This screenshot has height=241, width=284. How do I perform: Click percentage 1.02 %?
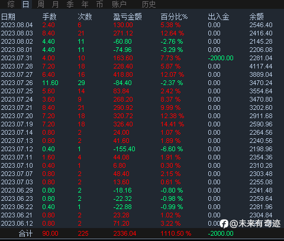[x=170, y=215]
